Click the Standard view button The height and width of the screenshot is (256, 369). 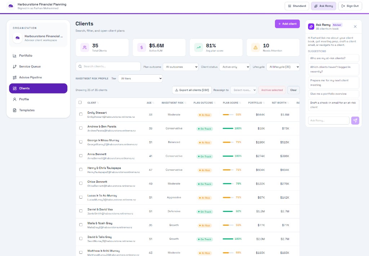[297, 6]
